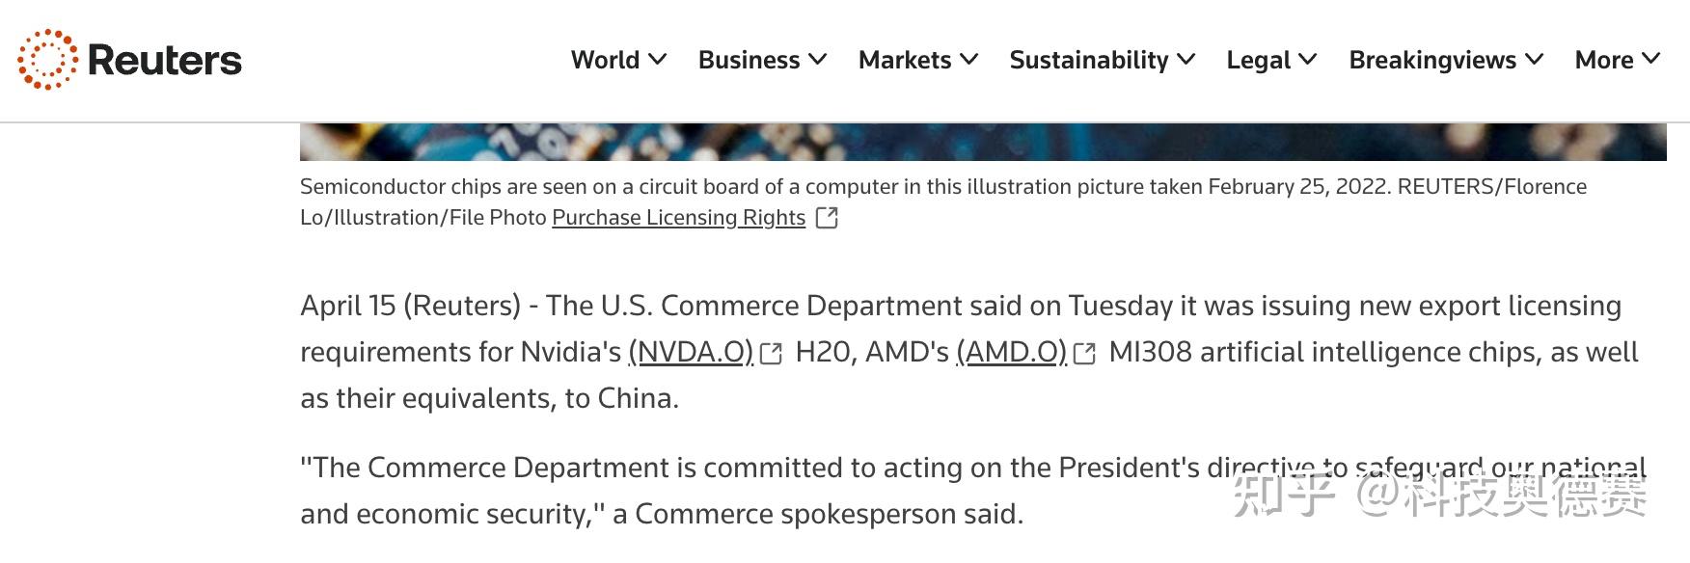Expand the Business menu chevron

click(x=818, y=59)
